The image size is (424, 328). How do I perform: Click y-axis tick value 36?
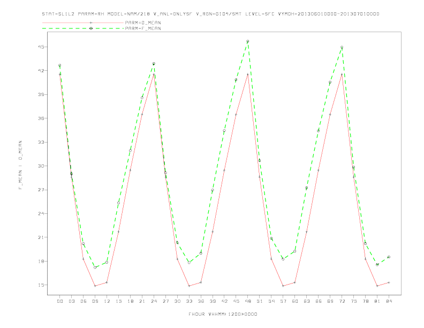41,118
